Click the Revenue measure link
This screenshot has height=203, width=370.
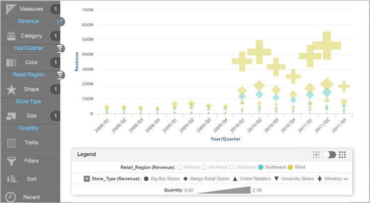(28, 21)
